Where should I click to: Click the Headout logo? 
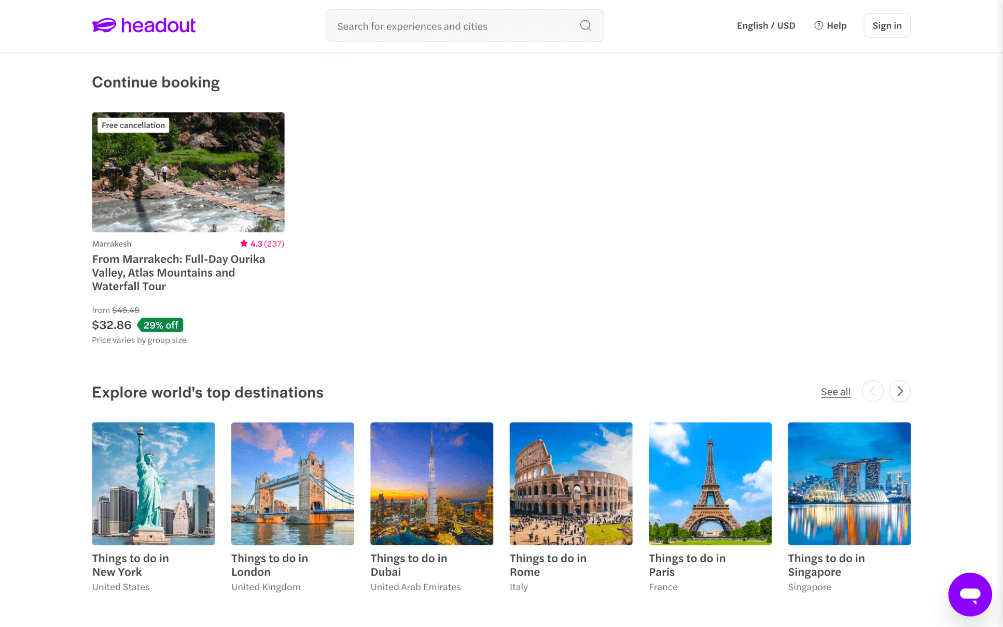[x=144, y=25]
